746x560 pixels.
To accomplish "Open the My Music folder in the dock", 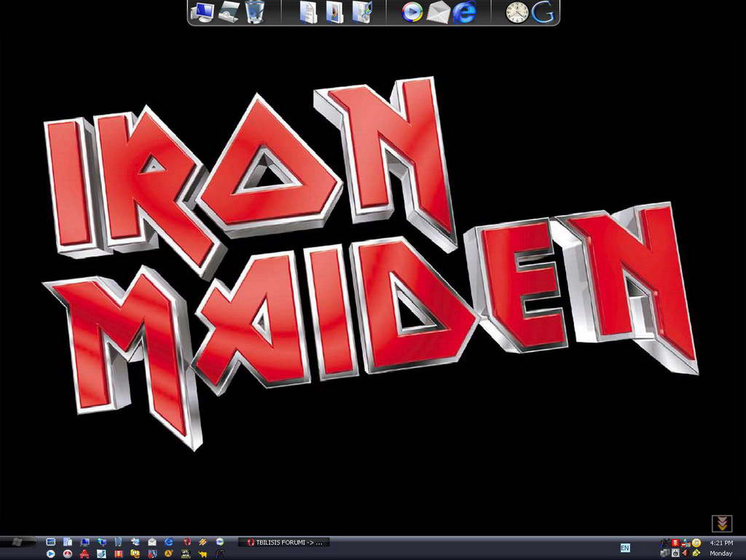I will coord(362,12).
